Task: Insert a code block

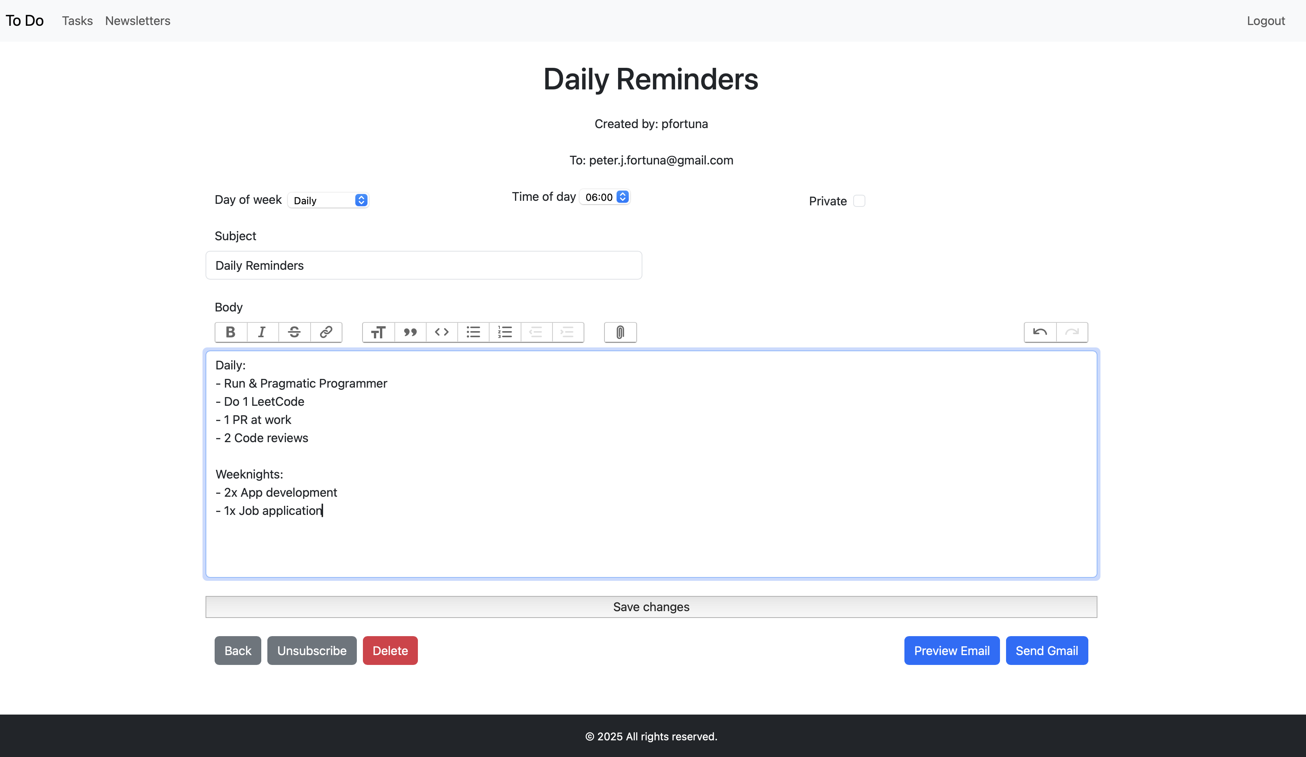Action: 441,332
